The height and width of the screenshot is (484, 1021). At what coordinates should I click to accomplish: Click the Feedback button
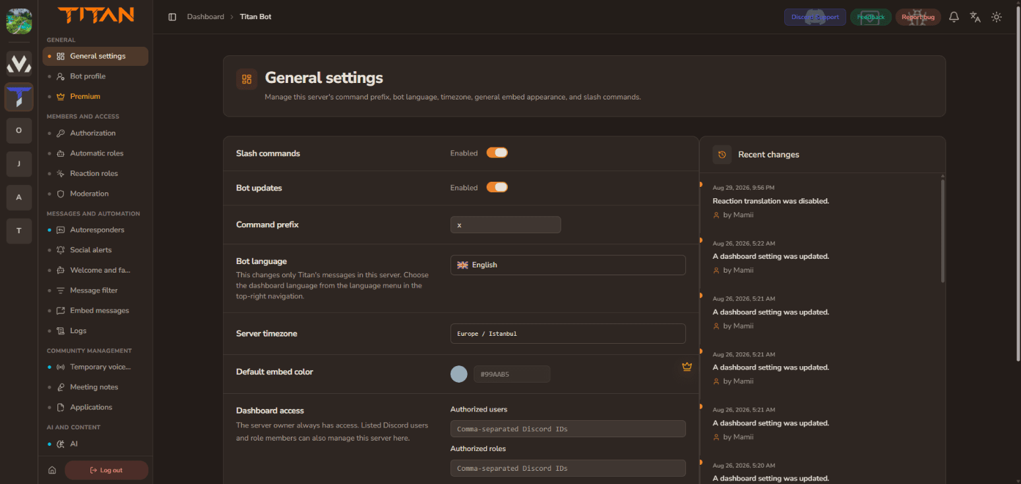[x=871, y=17]
